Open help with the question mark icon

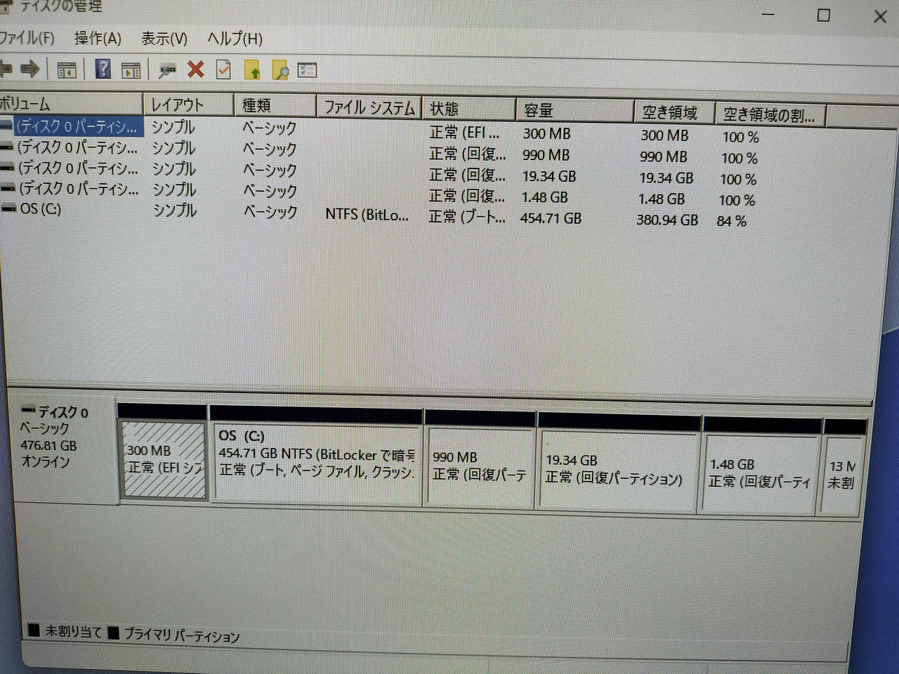[103, 69]
